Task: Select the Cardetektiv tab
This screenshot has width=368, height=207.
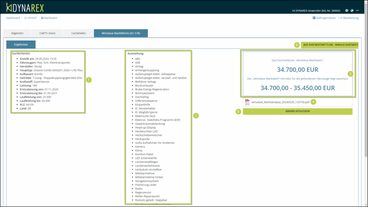Action: pyautogui.click(x=78, y=33)
